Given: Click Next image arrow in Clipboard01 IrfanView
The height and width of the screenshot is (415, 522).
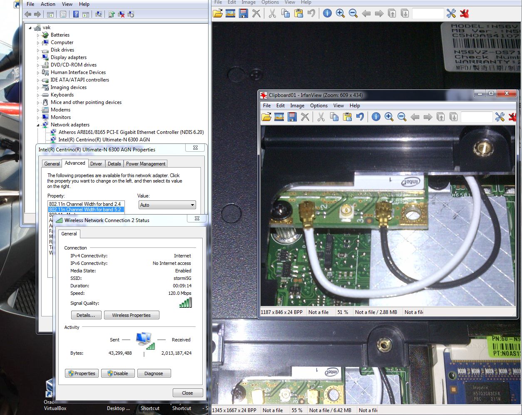Looking at the screenshot, I should tap(428, 117).
